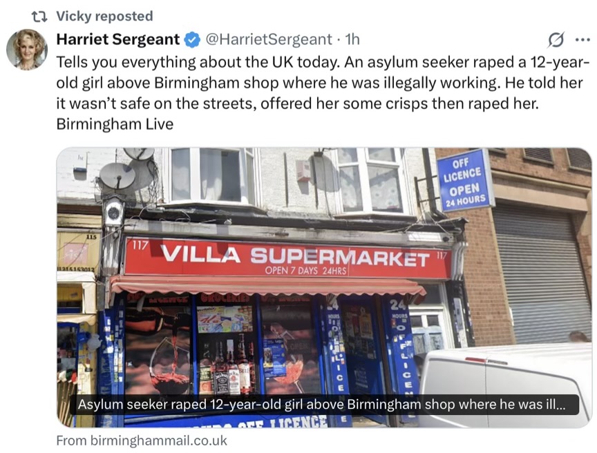Image resolution: width=597 pixels, height=453 pixels.
Task: Open the birminghammail.co.uk source link
Action: pyautogui.click(x=142, y=441)
